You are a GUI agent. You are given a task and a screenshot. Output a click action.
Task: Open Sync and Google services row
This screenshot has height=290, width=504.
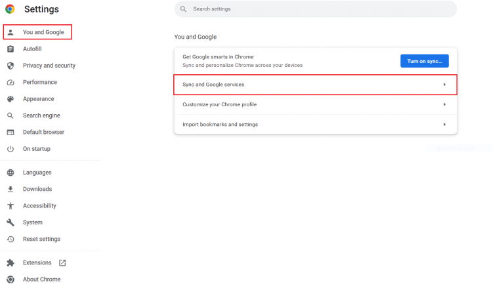coord(315,85)
